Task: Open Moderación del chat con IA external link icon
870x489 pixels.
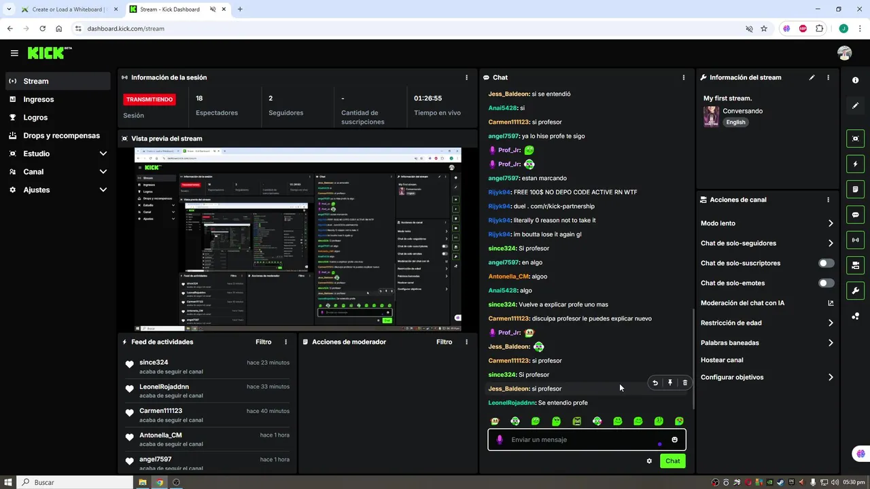Action: [831, 303]
